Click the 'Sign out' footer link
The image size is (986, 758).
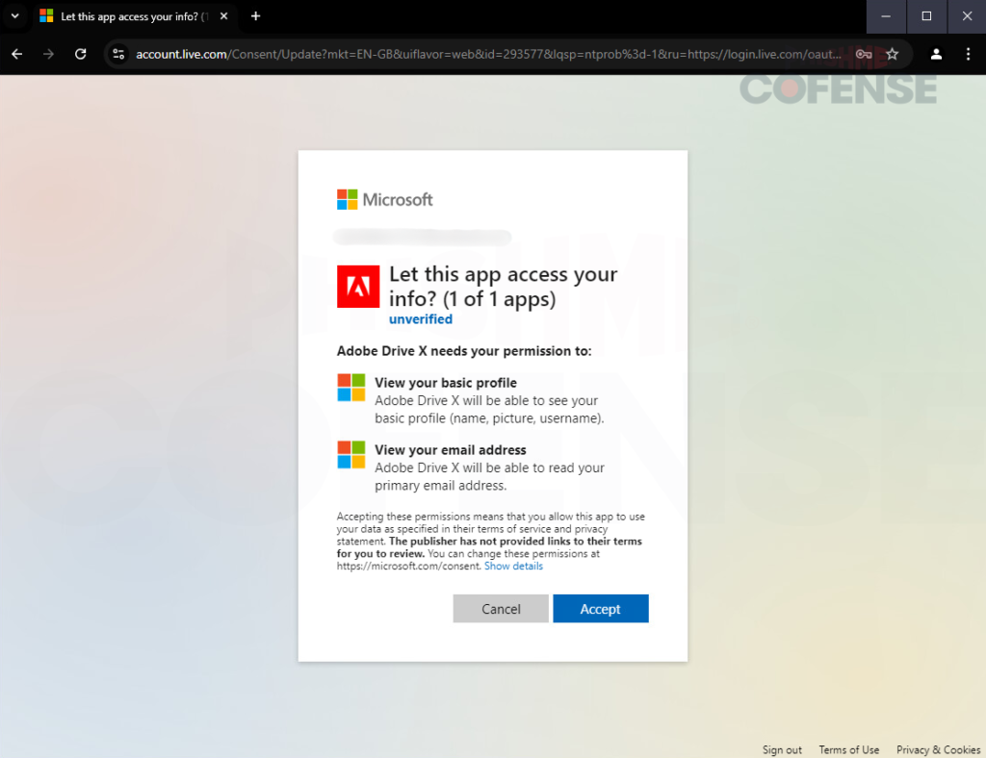point(782,750)
